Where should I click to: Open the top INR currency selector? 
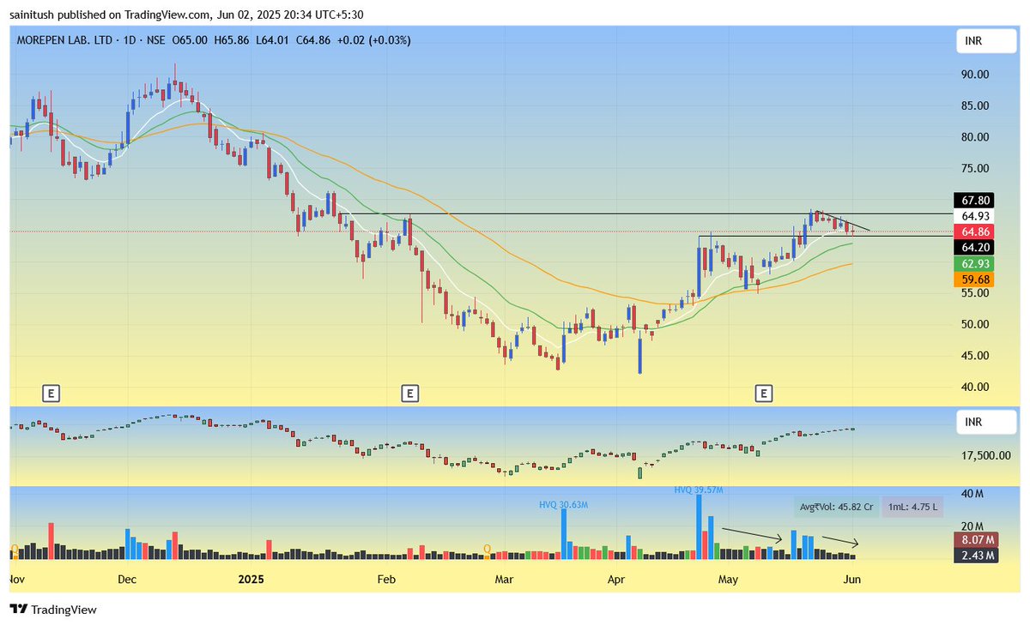(x=985, y=40)
